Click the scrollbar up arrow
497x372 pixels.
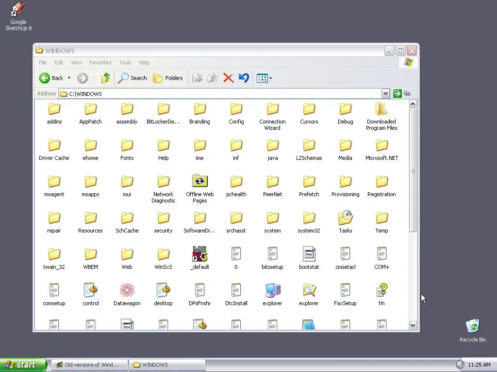pyautogui.click(x=413, y=104)
